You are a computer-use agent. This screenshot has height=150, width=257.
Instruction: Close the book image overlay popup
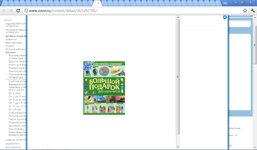[225, 17]
